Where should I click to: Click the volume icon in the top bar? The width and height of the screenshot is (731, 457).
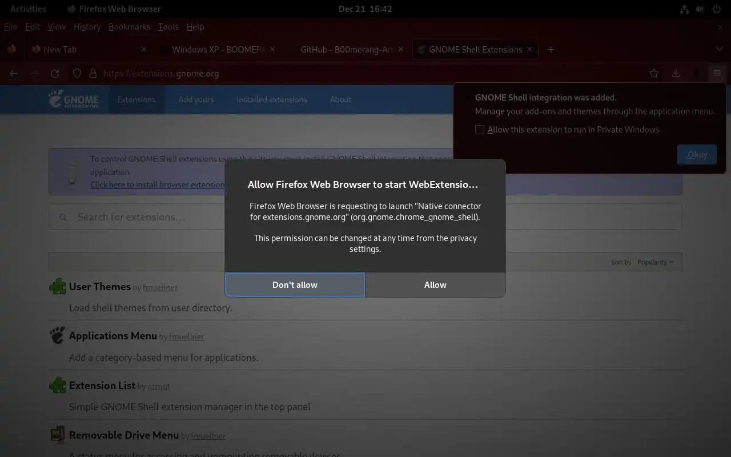point(700,9)
